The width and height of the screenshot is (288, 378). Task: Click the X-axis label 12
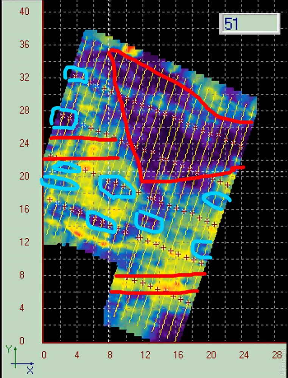pyautogui.click(x=145, y=355)
